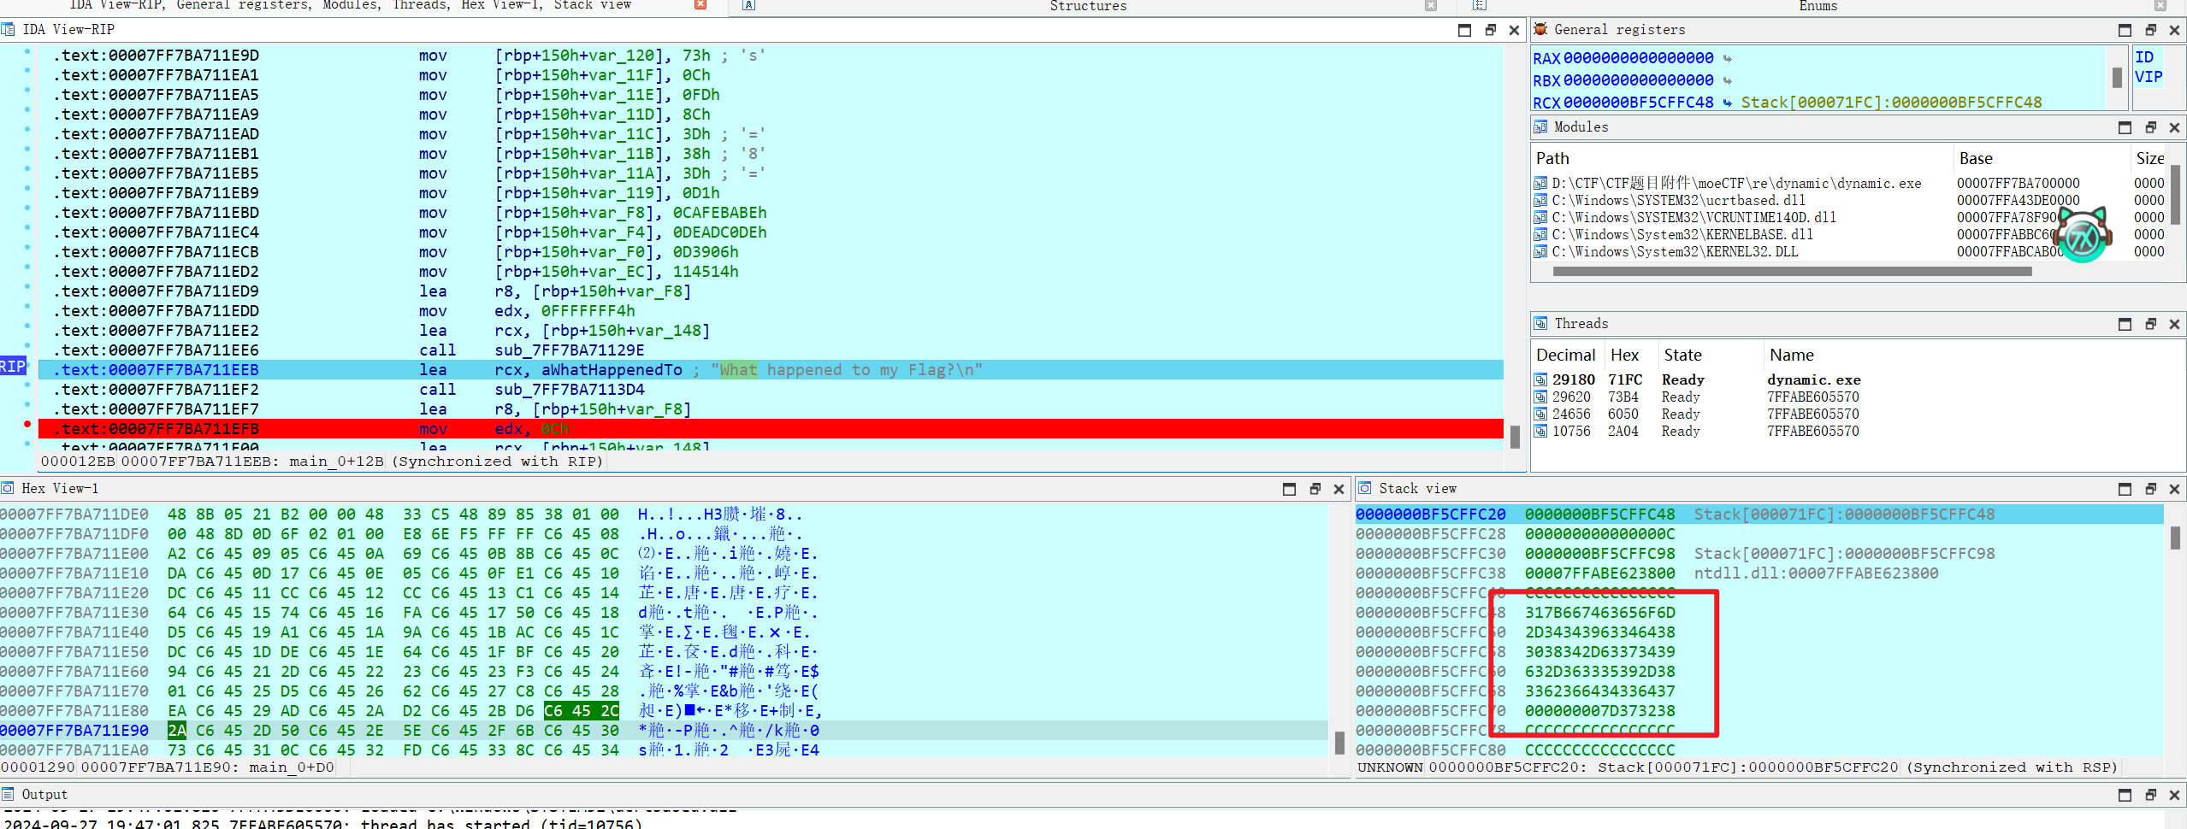The height and width of the screenshot is (829, 2187).
Task: Click the RBX register jump arrow
Action: tap(1727, 81)
